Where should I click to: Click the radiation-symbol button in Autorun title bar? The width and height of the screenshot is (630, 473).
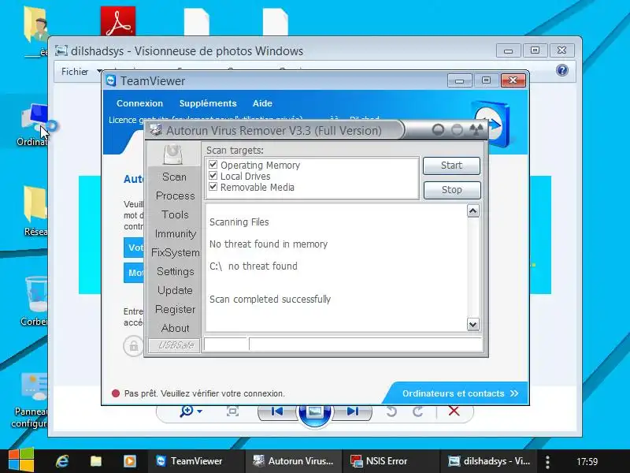pyautogui.click(x=476, y=129)
